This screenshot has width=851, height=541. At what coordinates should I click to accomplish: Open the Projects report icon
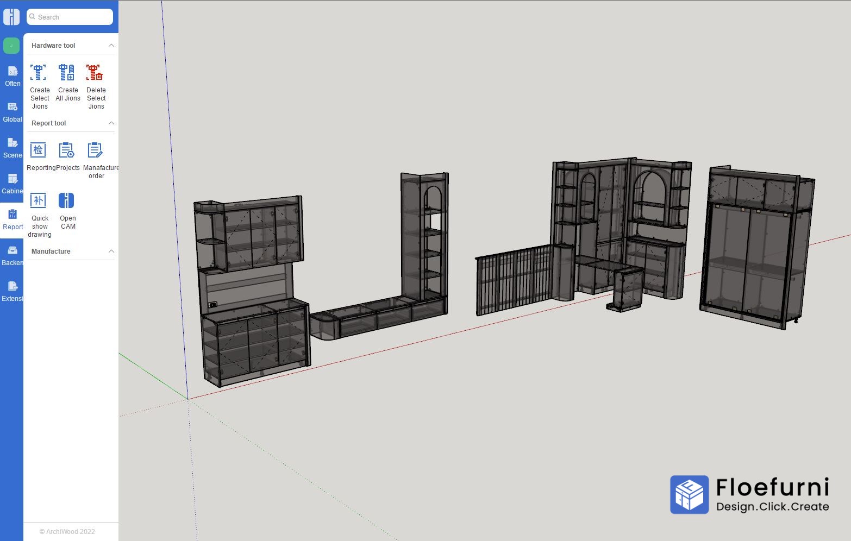click(x=67, y=150)
